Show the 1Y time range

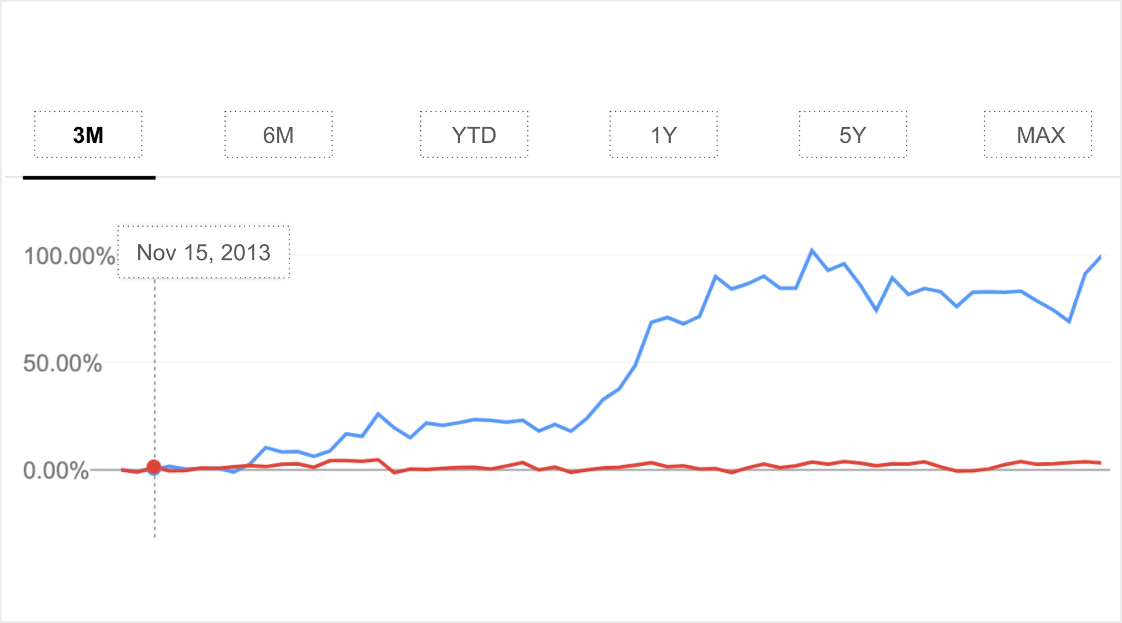click(x=663, y=135)
